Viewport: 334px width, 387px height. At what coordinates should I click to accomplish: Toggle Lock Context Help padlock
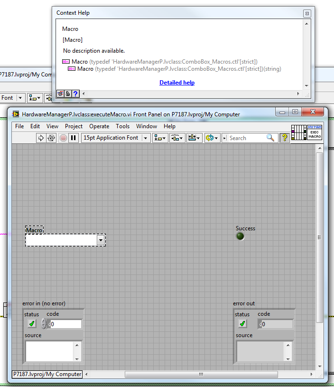click(x=68, y=94)
